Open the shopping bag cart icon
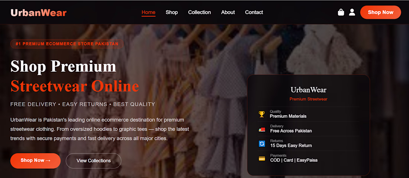The width and height of the screenshot is (409, 178). point(341,12)
